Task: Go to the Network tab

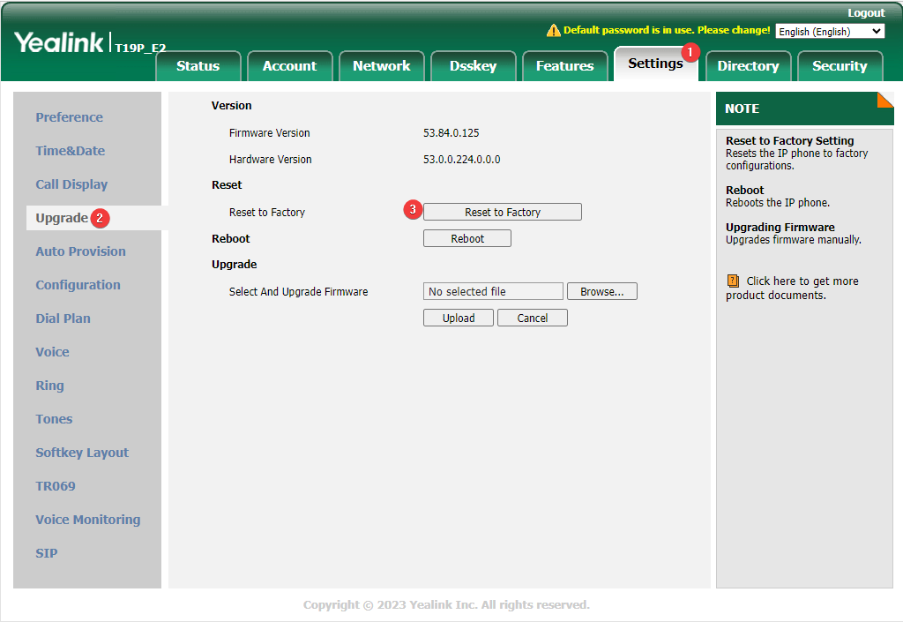Action: [381, 66]
